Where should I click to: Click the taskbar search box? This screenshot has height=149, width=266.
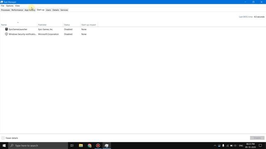[38, 145]
